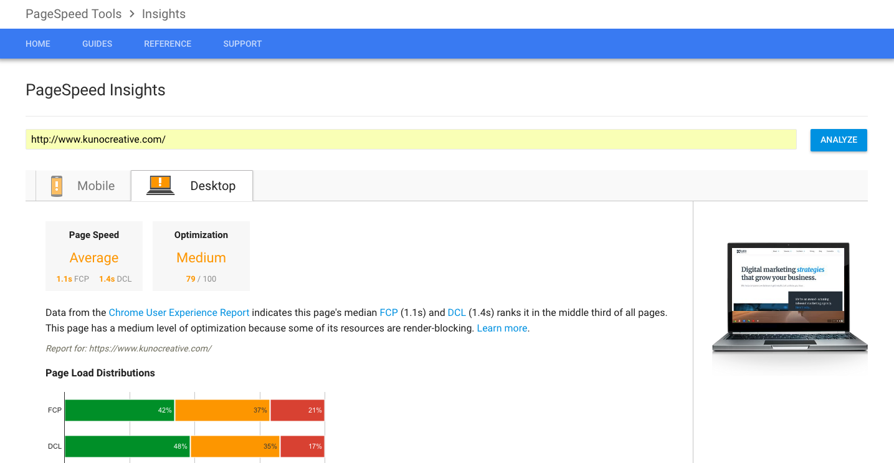The width and height of the screenshot is (894, 463).
Task: Follow the FCP link in description
Action: [x=388, y=313]
